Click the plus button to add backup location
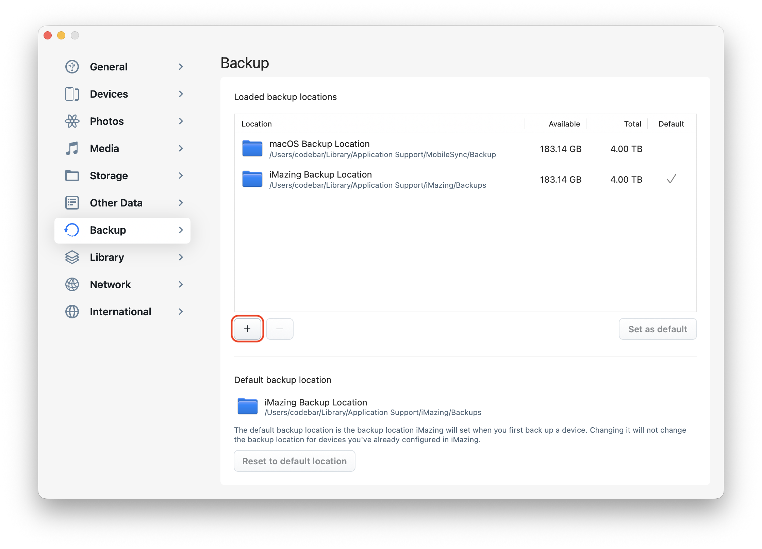The height and width of the screenshot is (549, 762). coord(247,329)
